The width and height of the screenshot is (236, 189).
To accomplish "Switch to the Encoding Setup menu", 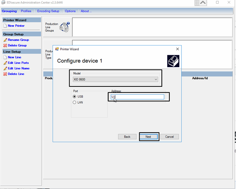I will (48, 11).
